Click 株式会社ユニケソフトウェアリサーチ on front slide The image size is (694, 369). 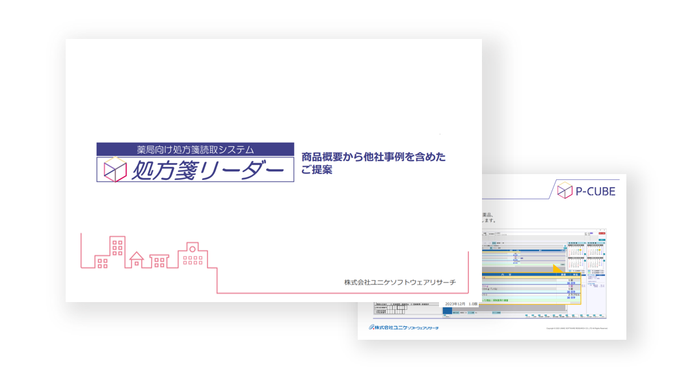click(400, 282)
